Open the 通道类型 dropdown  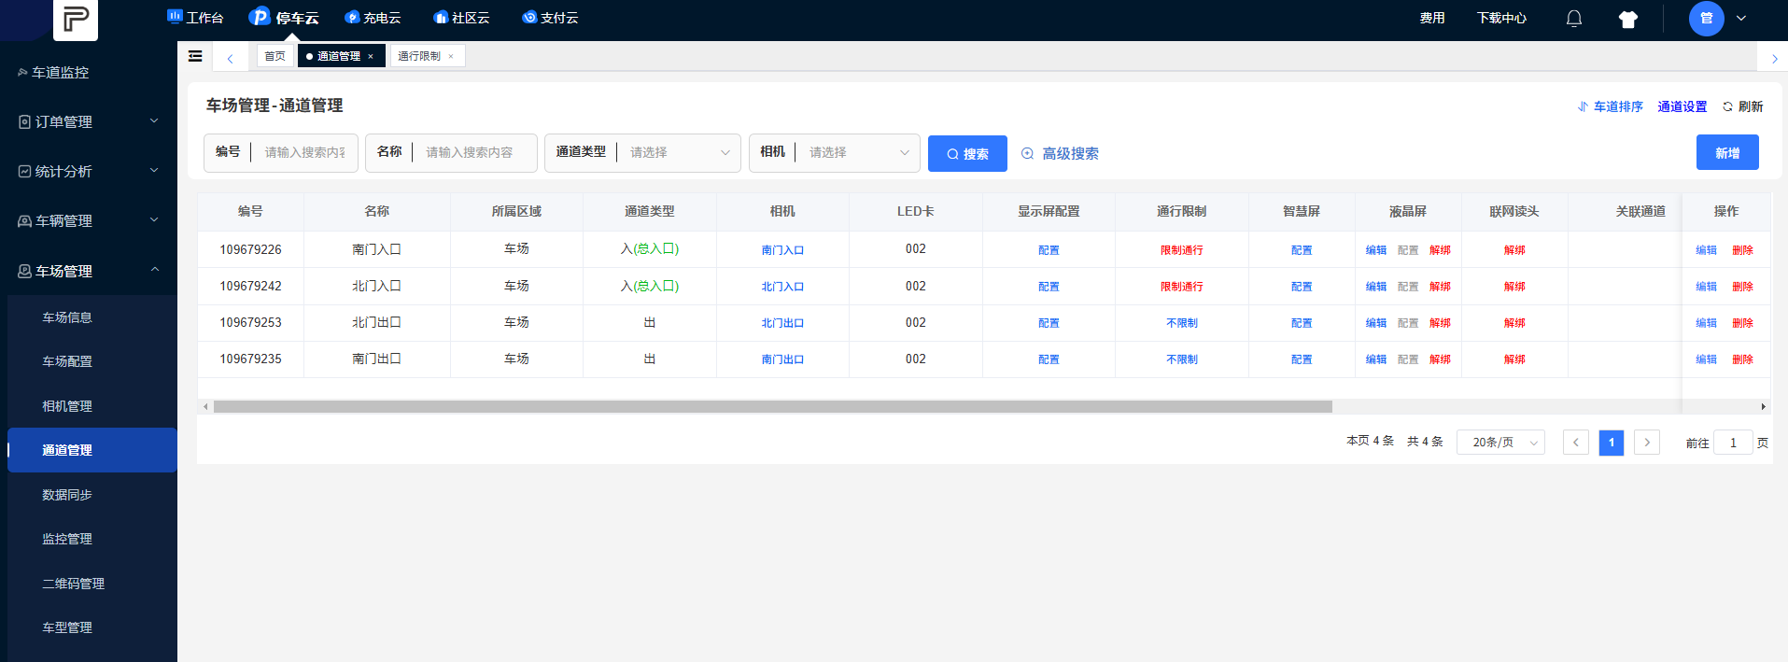(679, 152)
